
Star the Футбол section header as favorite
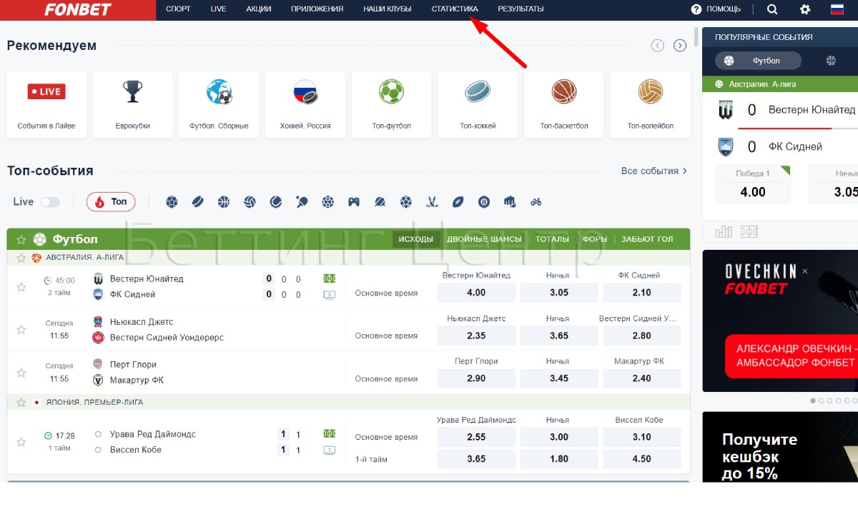[x=21, y=239]
